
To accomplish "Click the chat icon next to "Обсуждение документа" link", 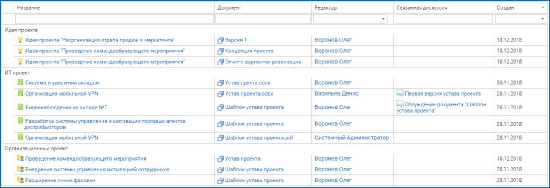I will (399, 104).
